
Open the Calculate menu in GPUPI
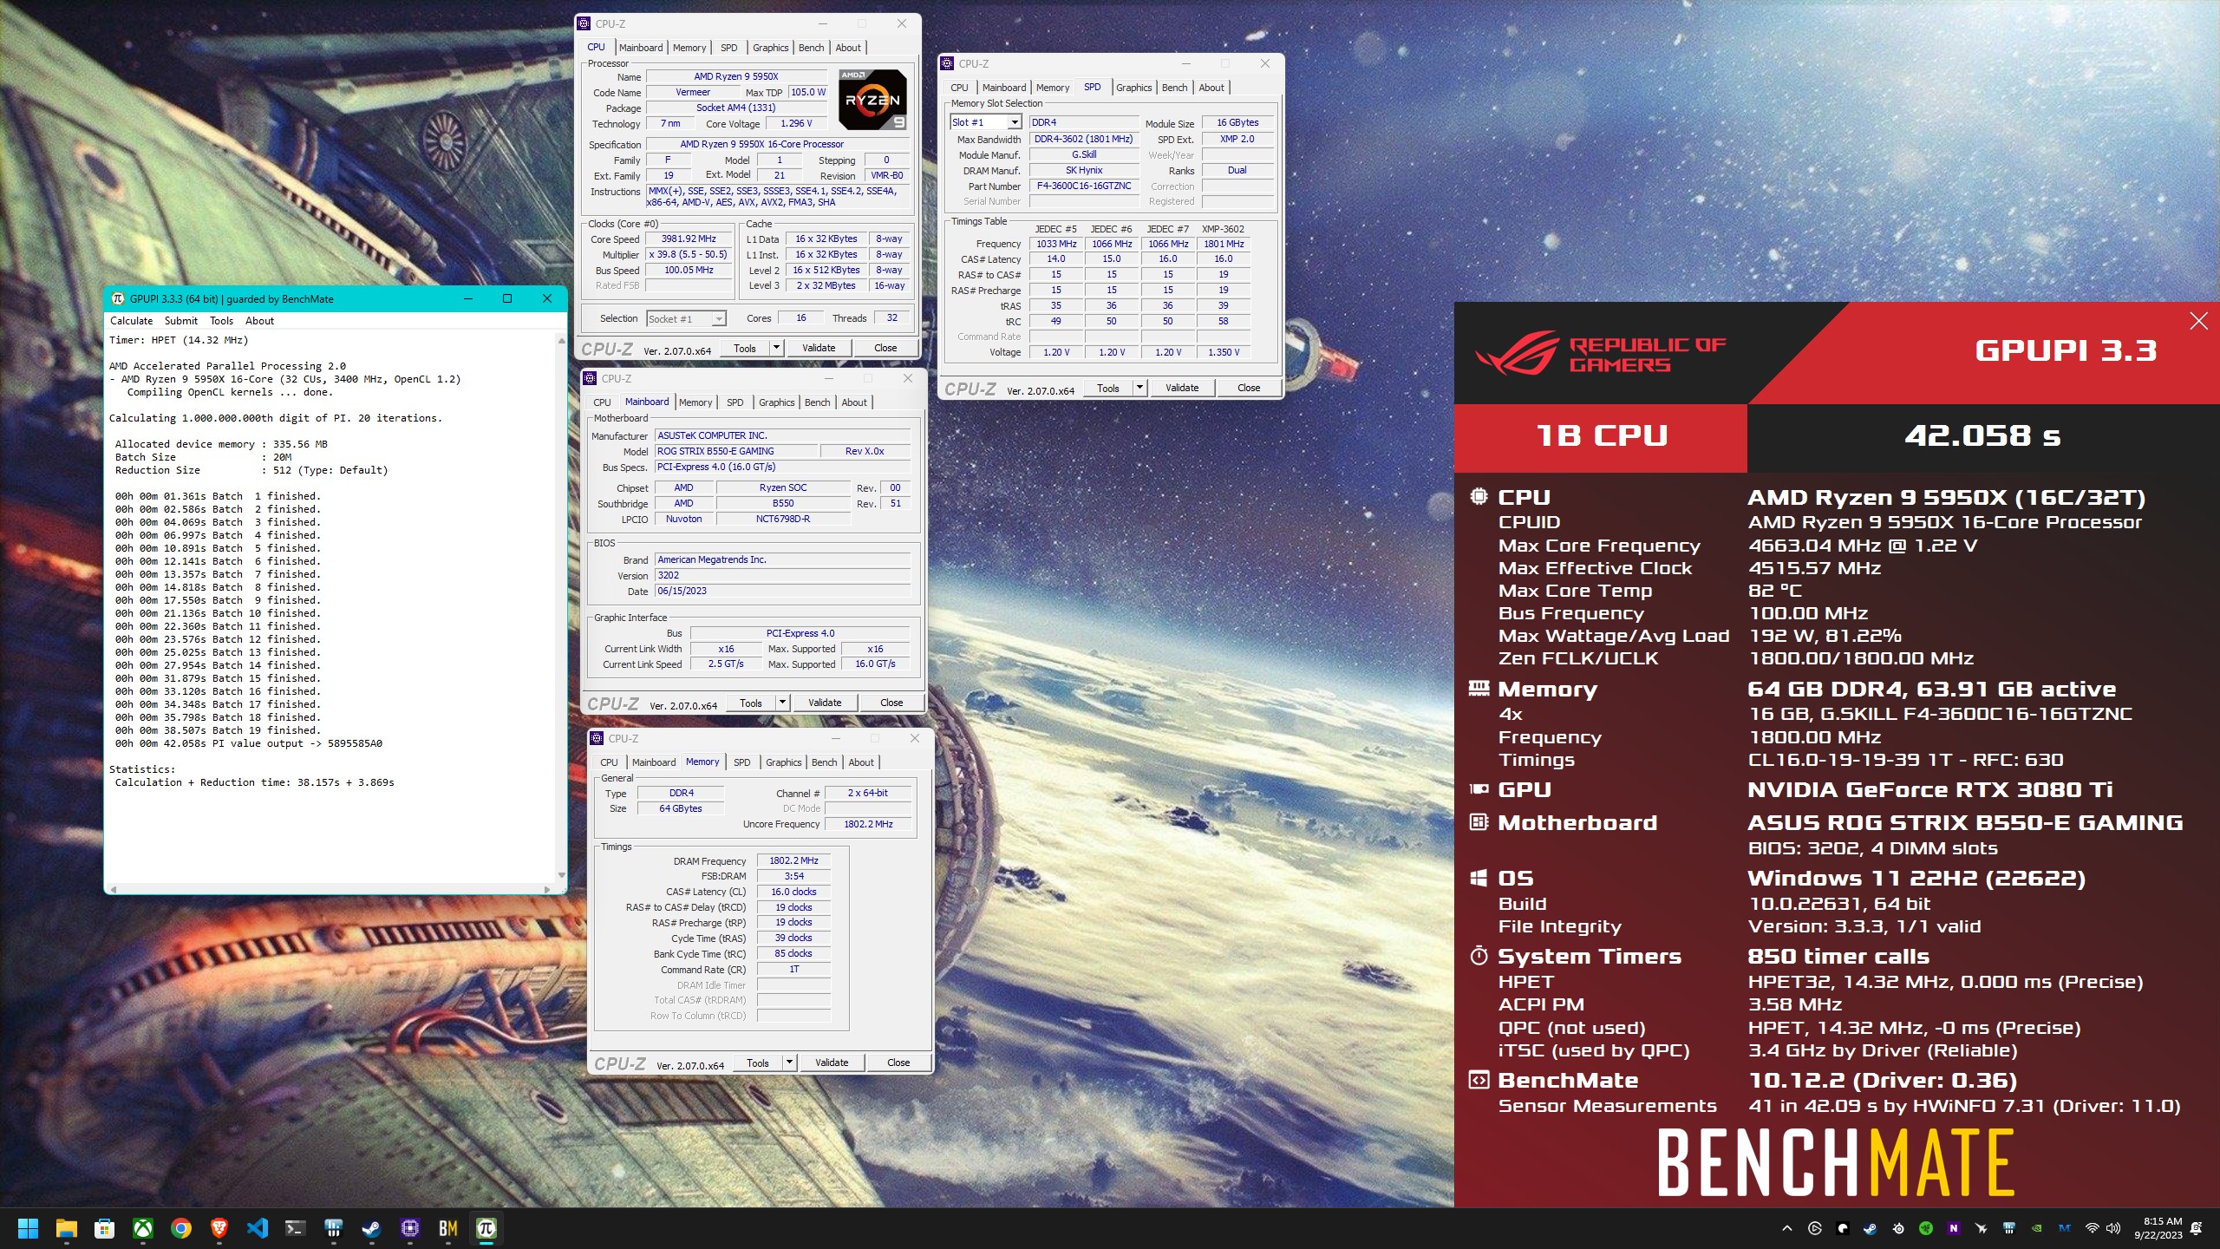[132, 321]
